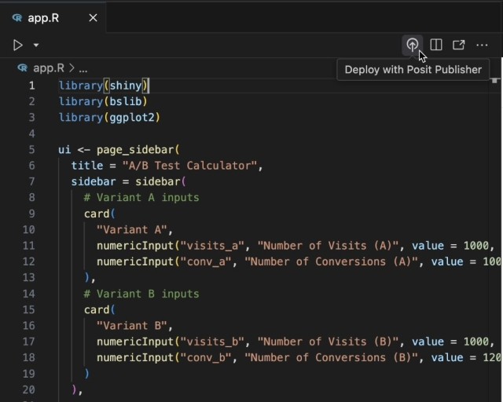The width and height of the screenshot is (503, 402).
Task: Click the page_sidebar function call
Action: (x=137, y=149)
